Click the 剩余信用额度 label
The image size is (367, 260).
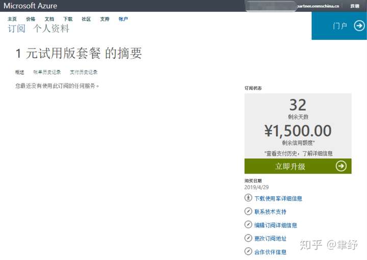pos(298,143)
